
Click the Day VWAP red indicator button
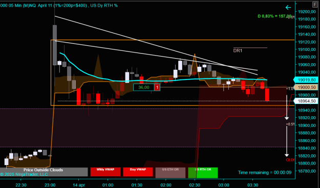138,172
